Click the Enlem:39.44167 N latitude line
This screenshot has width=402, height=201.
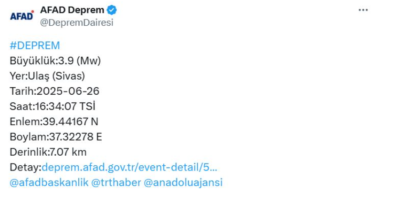pyautogui.click(x=54, y=122)
